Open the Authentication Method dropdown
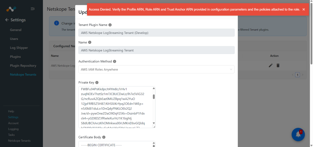The image size is (313, 147). coord(156,69)
